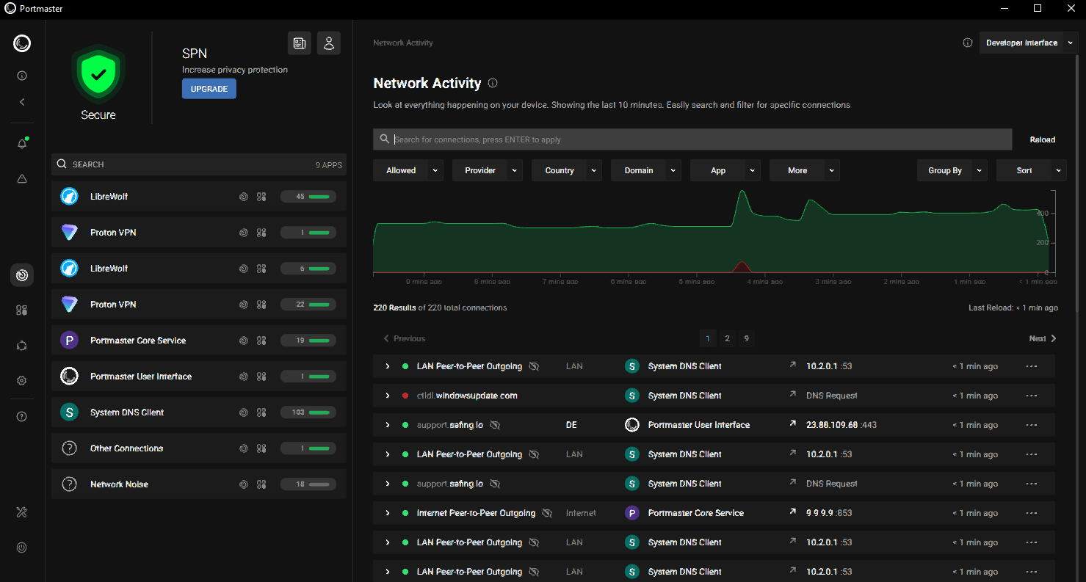Select the highlighted network monitor icon in the sidebar
1086x582 pixels.
tap(22, 275)
